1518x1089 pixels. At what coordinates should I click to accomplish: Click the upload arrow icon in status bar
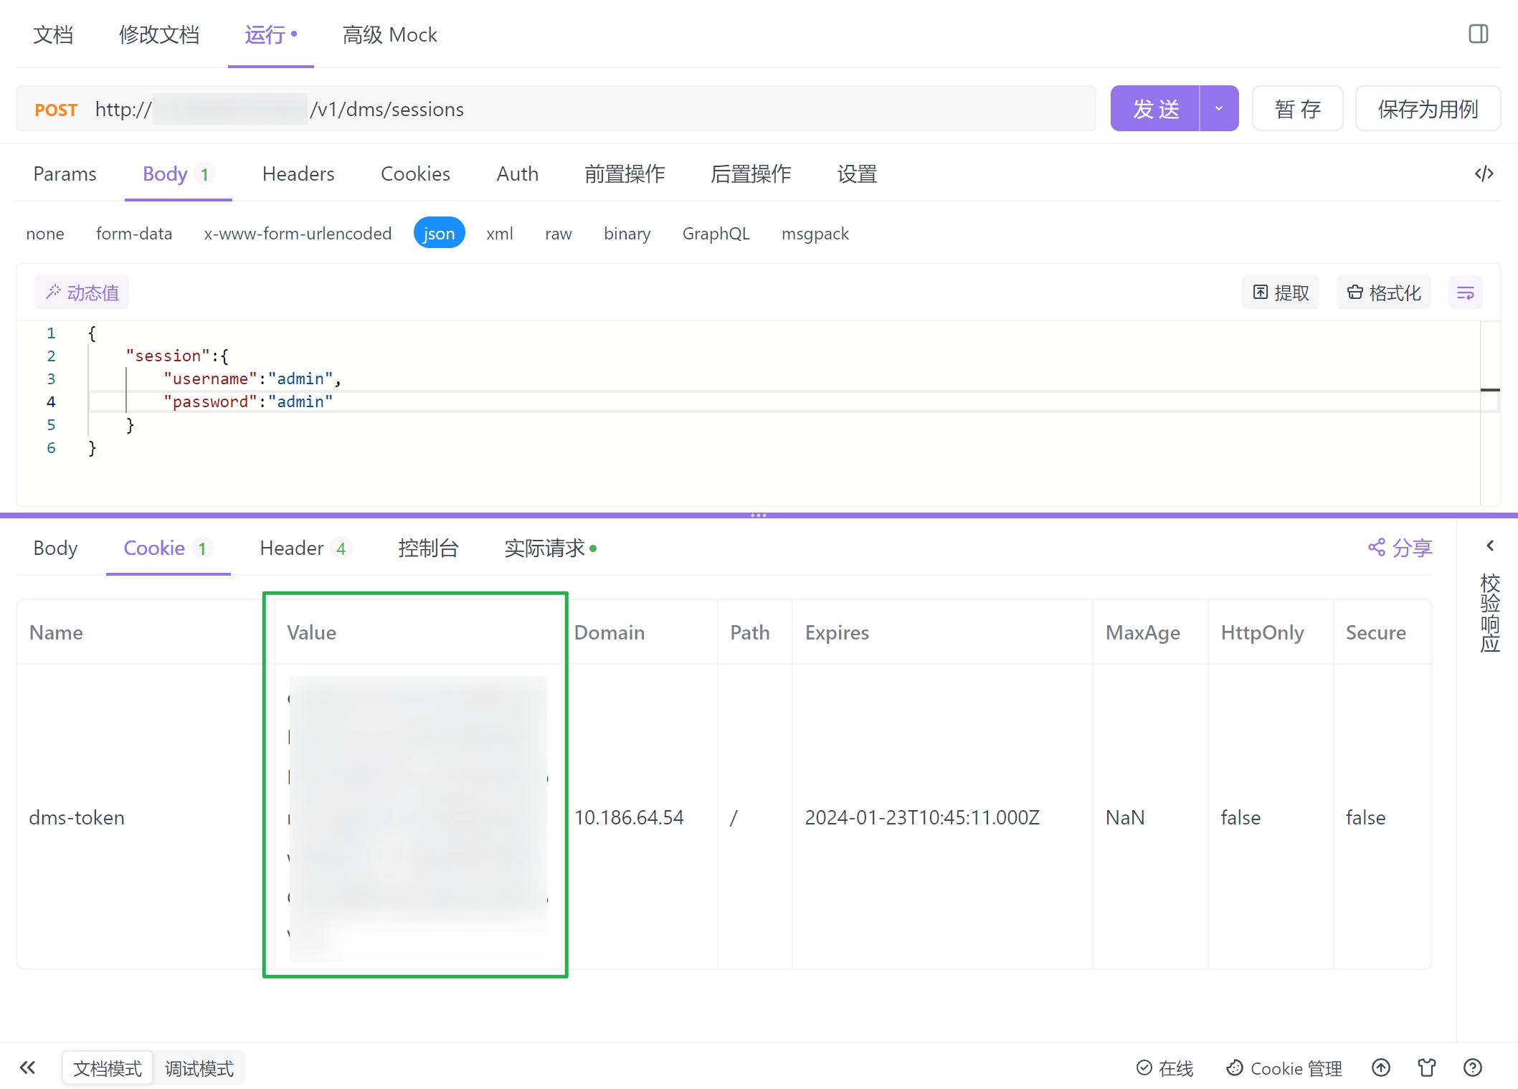click(1381, 1068)
